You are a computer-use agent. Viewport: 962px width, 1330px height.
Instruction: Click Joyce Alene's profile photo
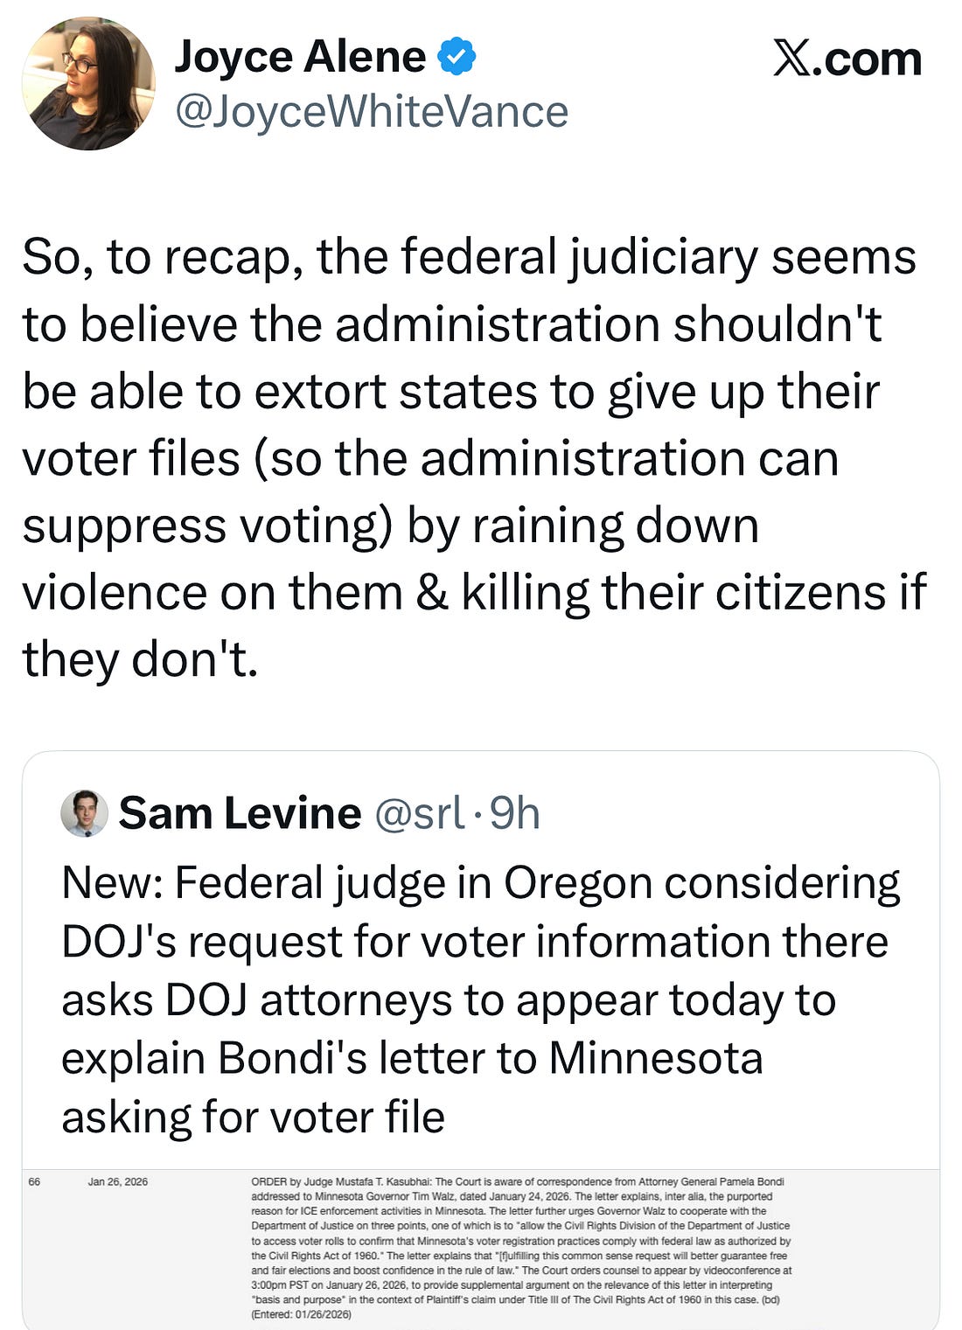[x=88, y=84]
